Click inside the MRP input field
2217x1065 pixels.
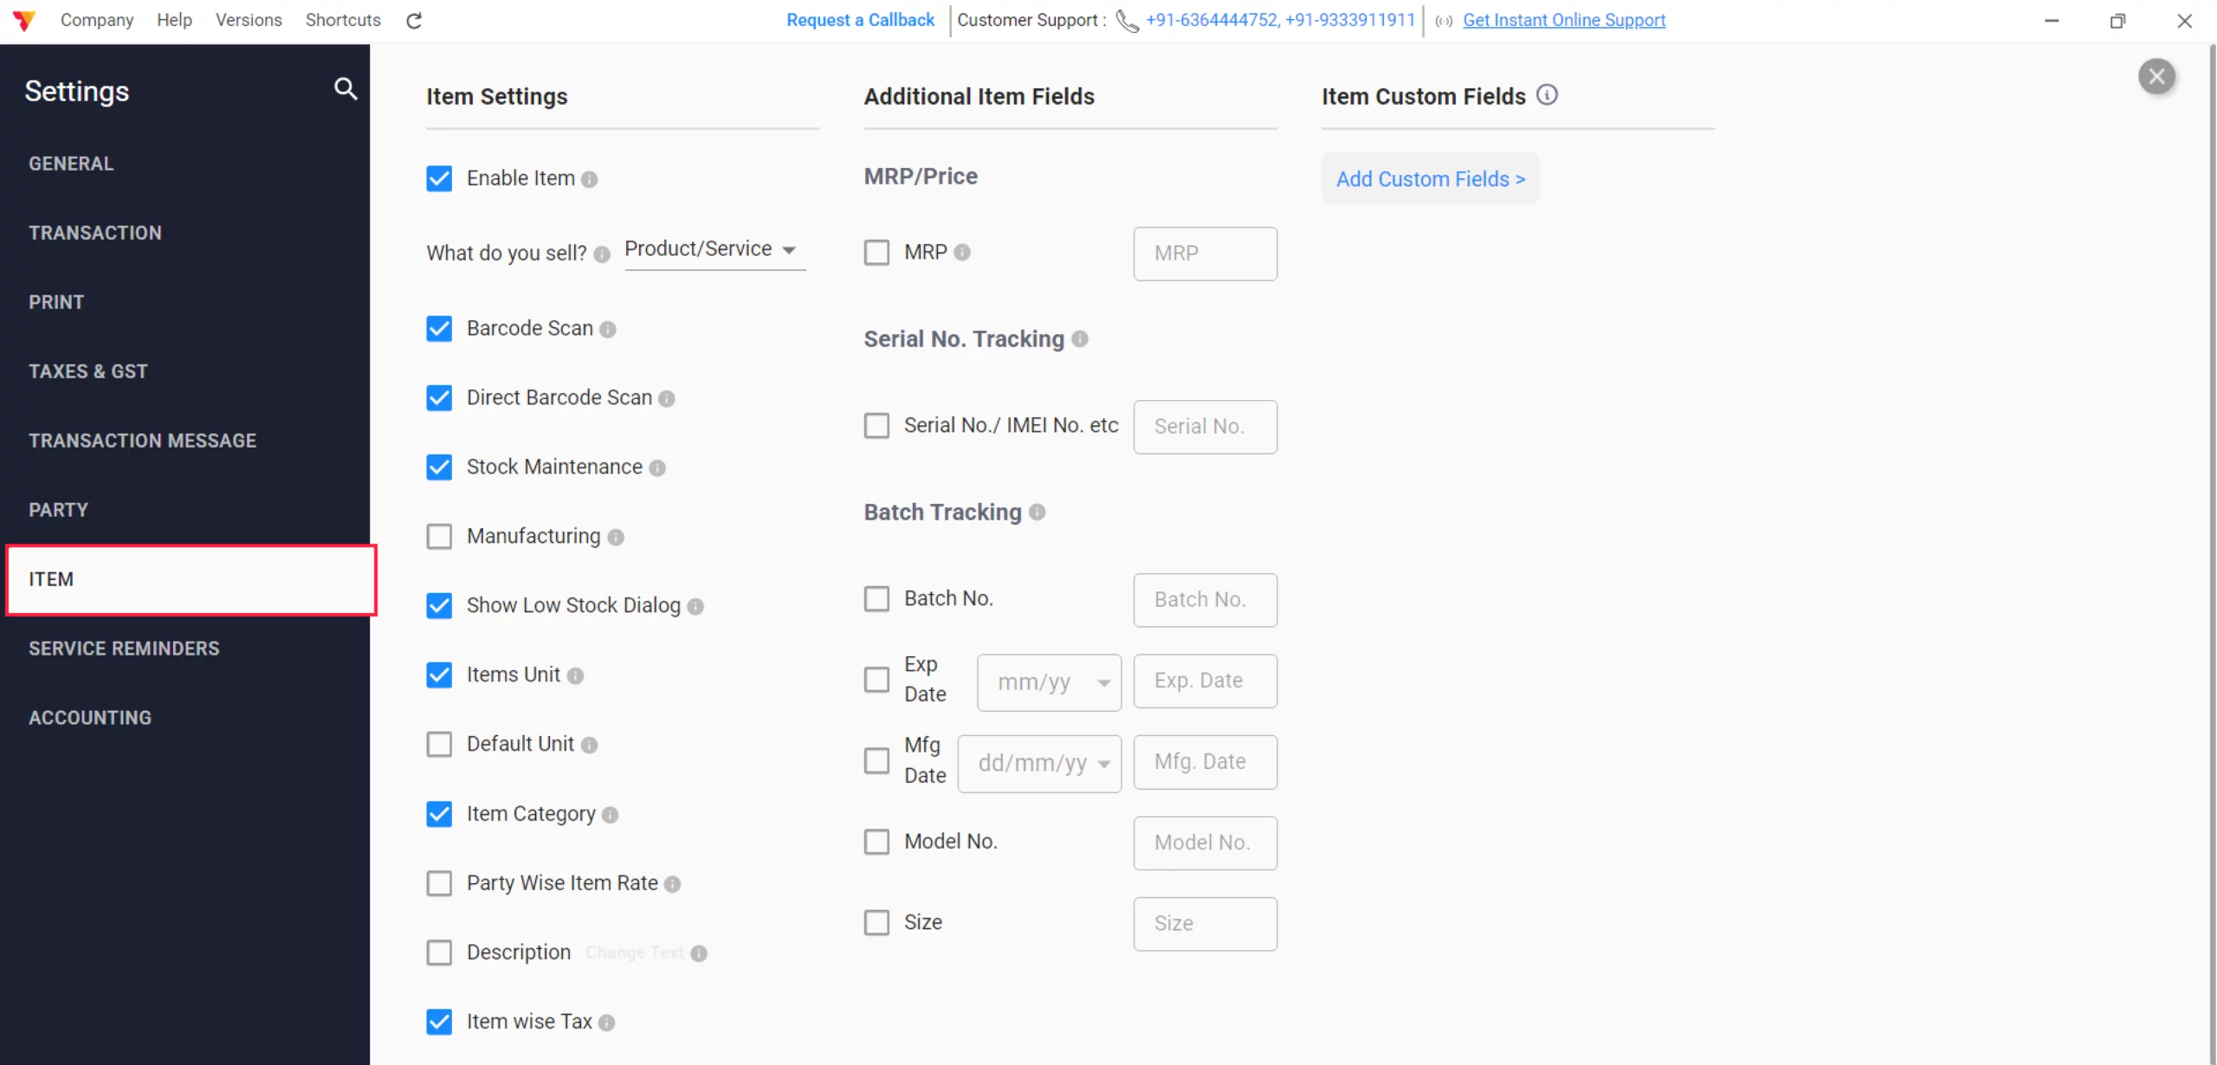click(x=1205, y=253)
